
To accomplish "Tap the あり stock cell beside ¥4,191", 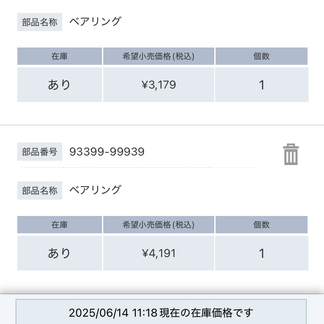I will [x=60, y=253].
